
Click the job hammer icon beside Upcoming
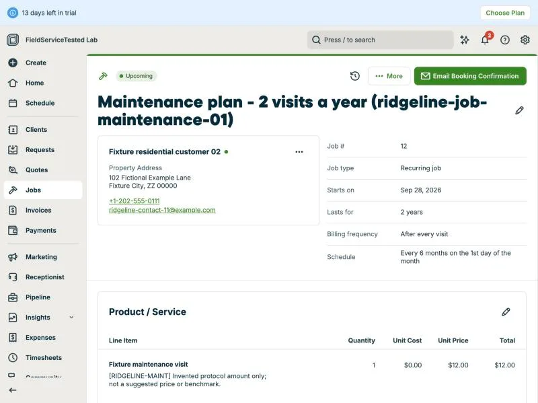[x=103, y=76]
